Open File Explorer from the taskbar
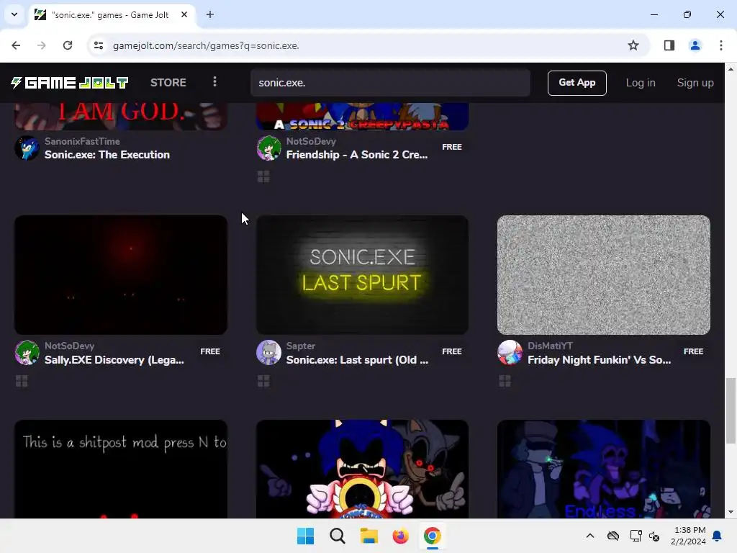737x553 pixels. 369,536
